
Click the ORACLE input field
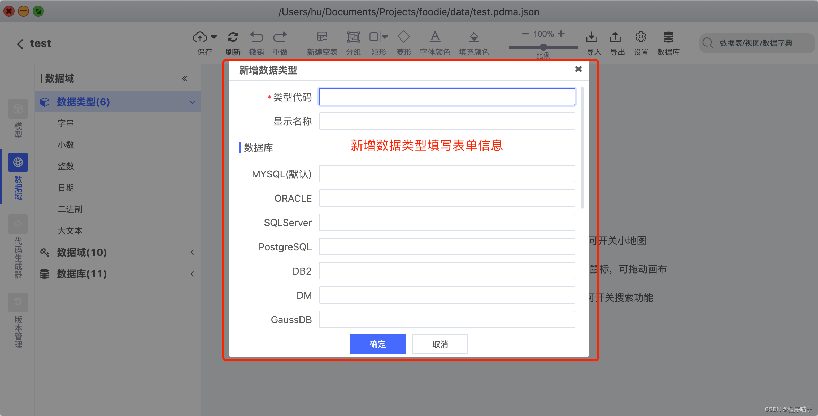click(447, 198)
